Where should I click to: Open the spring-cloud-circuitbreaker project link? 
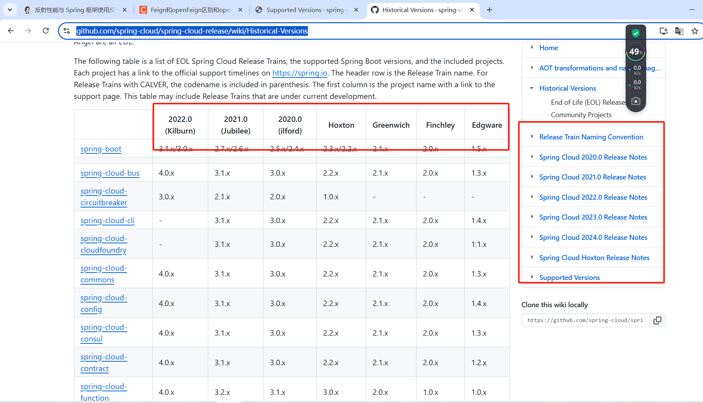(x=104, y=197)
